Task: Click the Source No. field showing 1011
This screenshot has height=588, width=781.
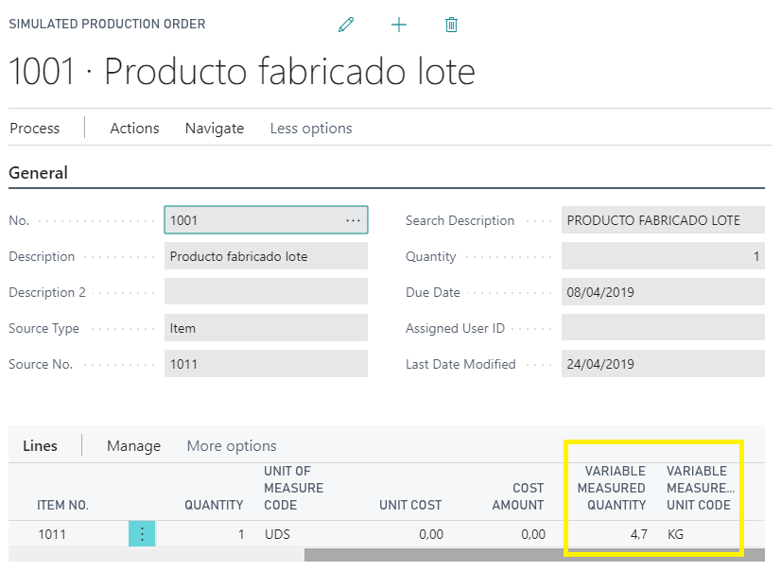Action: (x=266, y=363)
